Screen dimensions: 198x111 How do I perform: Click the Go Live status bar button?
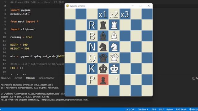[194, 109]
